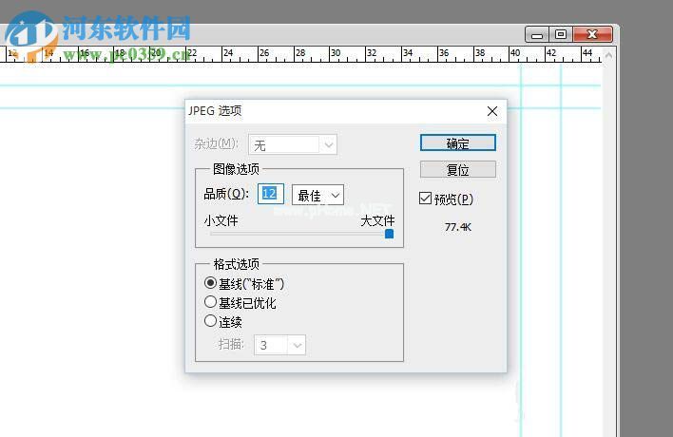This screenshot has width=673, height=437.
Task: Open the 扫描 scans dropdown
Action: point(279,345)
